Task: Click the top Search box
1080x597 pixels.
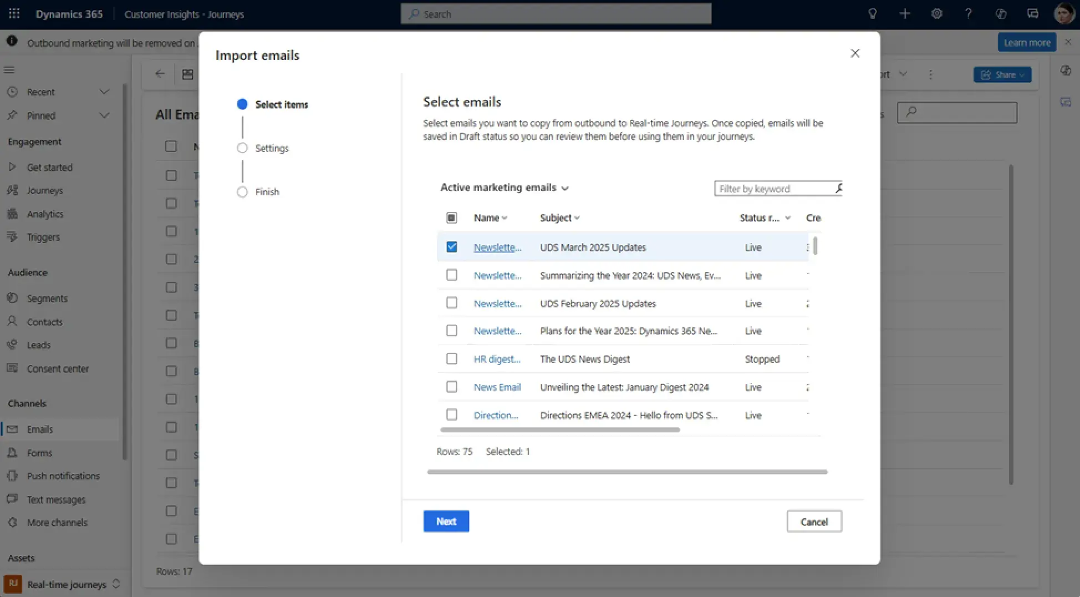Action: pyautogui.click(x=556, y=14)
